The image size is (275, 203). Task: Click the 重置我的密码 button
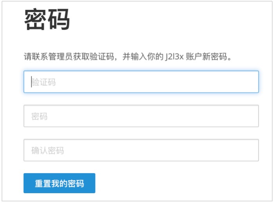point(60,183)
